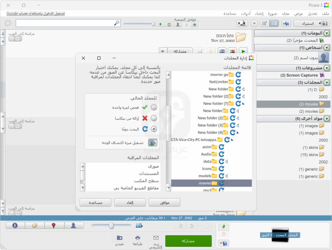Filter to show only starred photos
Screen dimensions: 332x250
[195, 25]
